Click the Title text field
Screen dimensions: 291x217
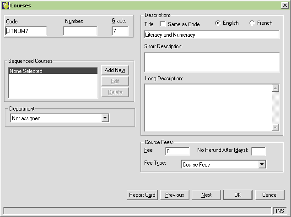click(211, 35)
